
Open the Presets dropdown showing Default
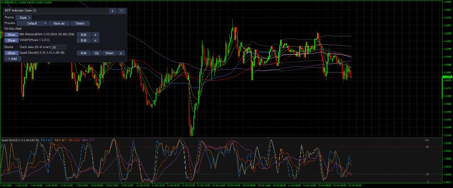click(32, 24)
